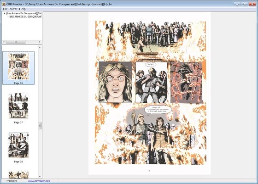Select the Page 37 thumbnail
Image resolution: width=258 pixels, height=184 pixels.
coord(18,106)
